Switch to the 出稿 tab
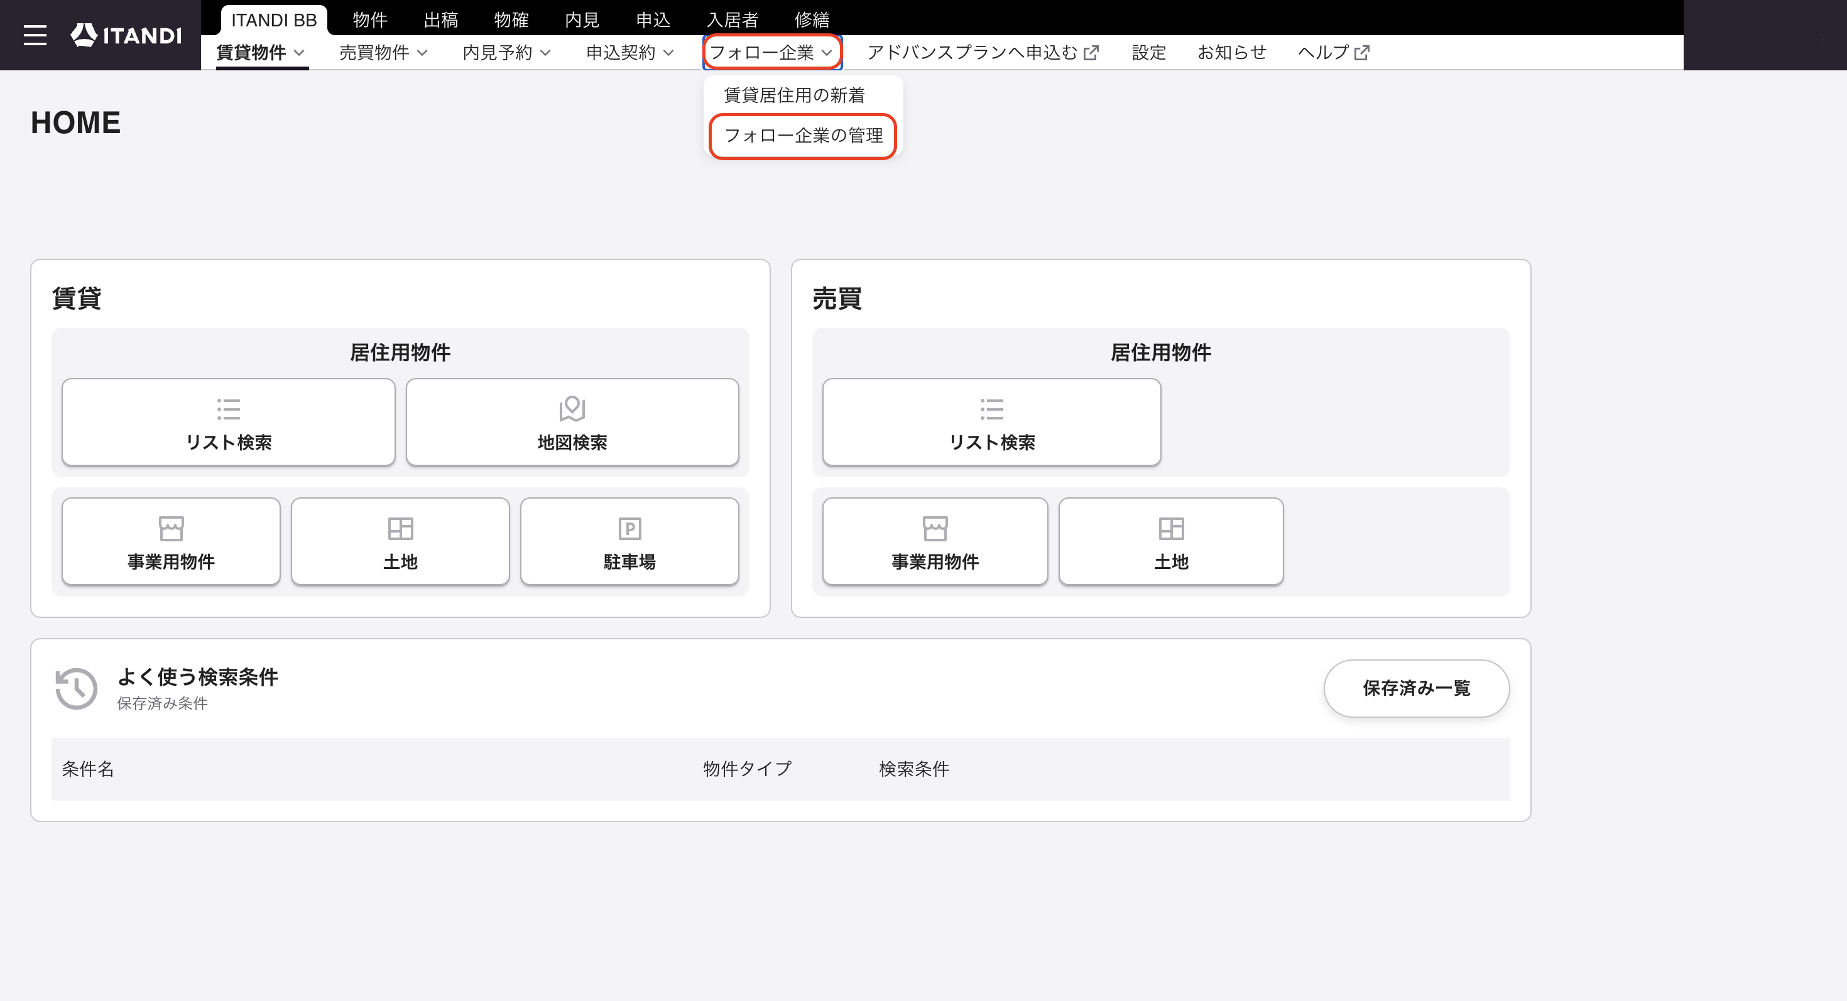This screenshot has height=1001, width=1847. (x=441, y=20)
